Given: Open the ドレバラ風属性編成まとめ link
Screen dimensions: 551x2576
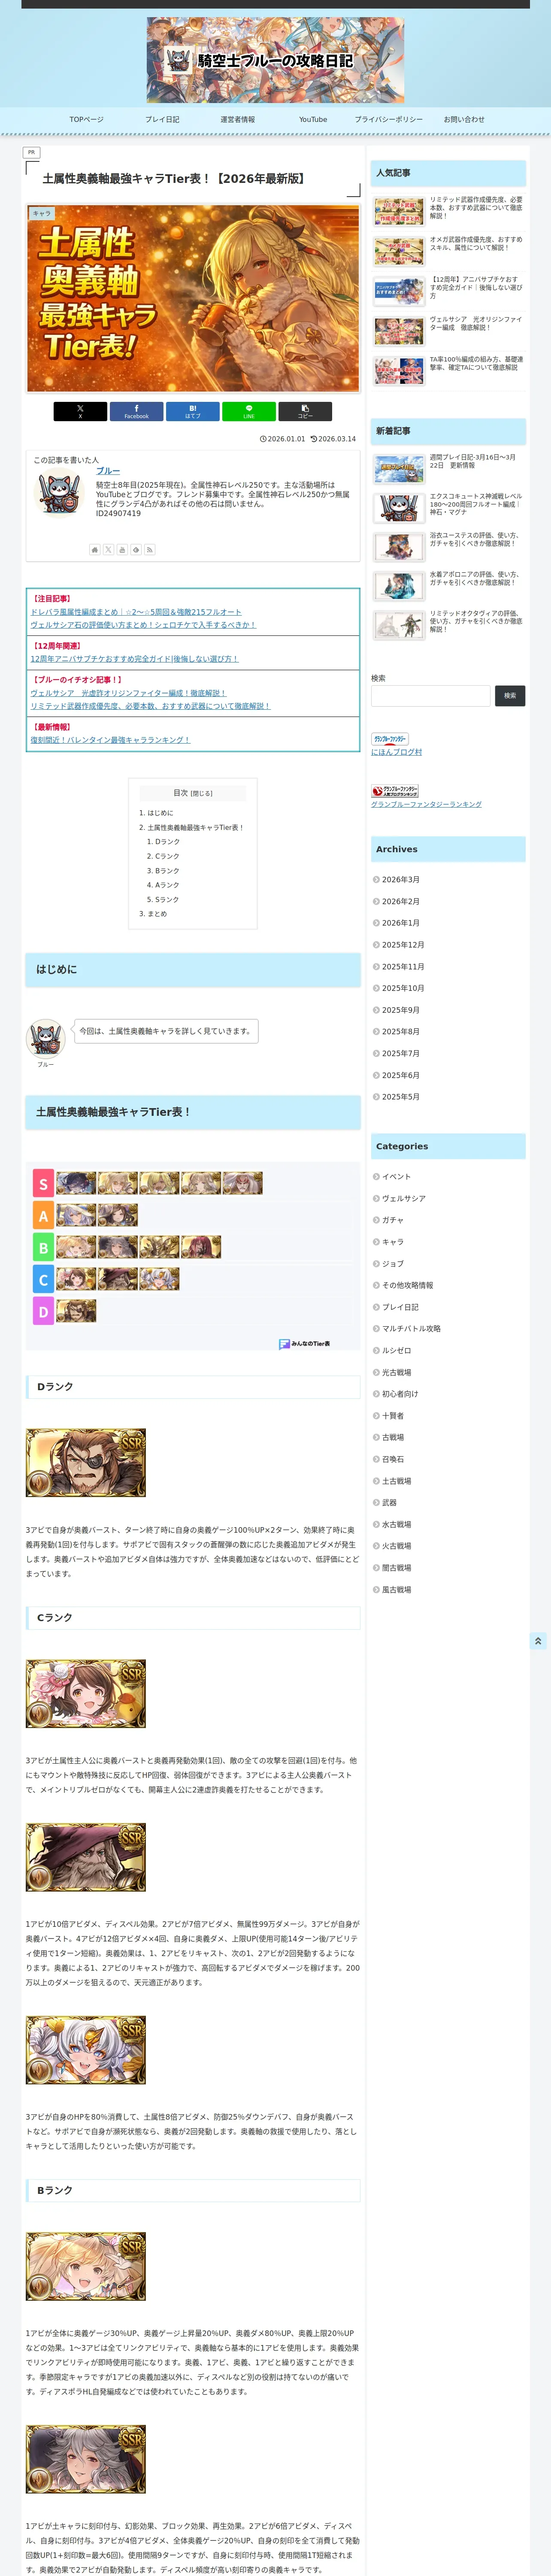Looking at the screenshot, I should pos(136,612).
